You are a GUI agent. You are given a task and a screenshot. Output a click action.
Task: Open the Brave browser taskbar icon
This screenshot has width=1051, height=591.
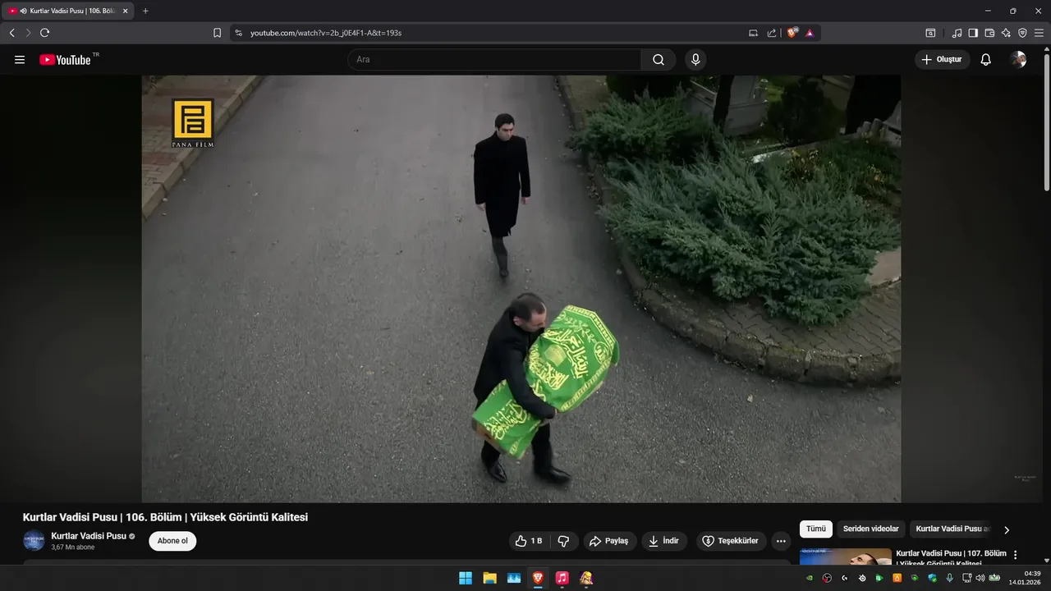point(538,578)
